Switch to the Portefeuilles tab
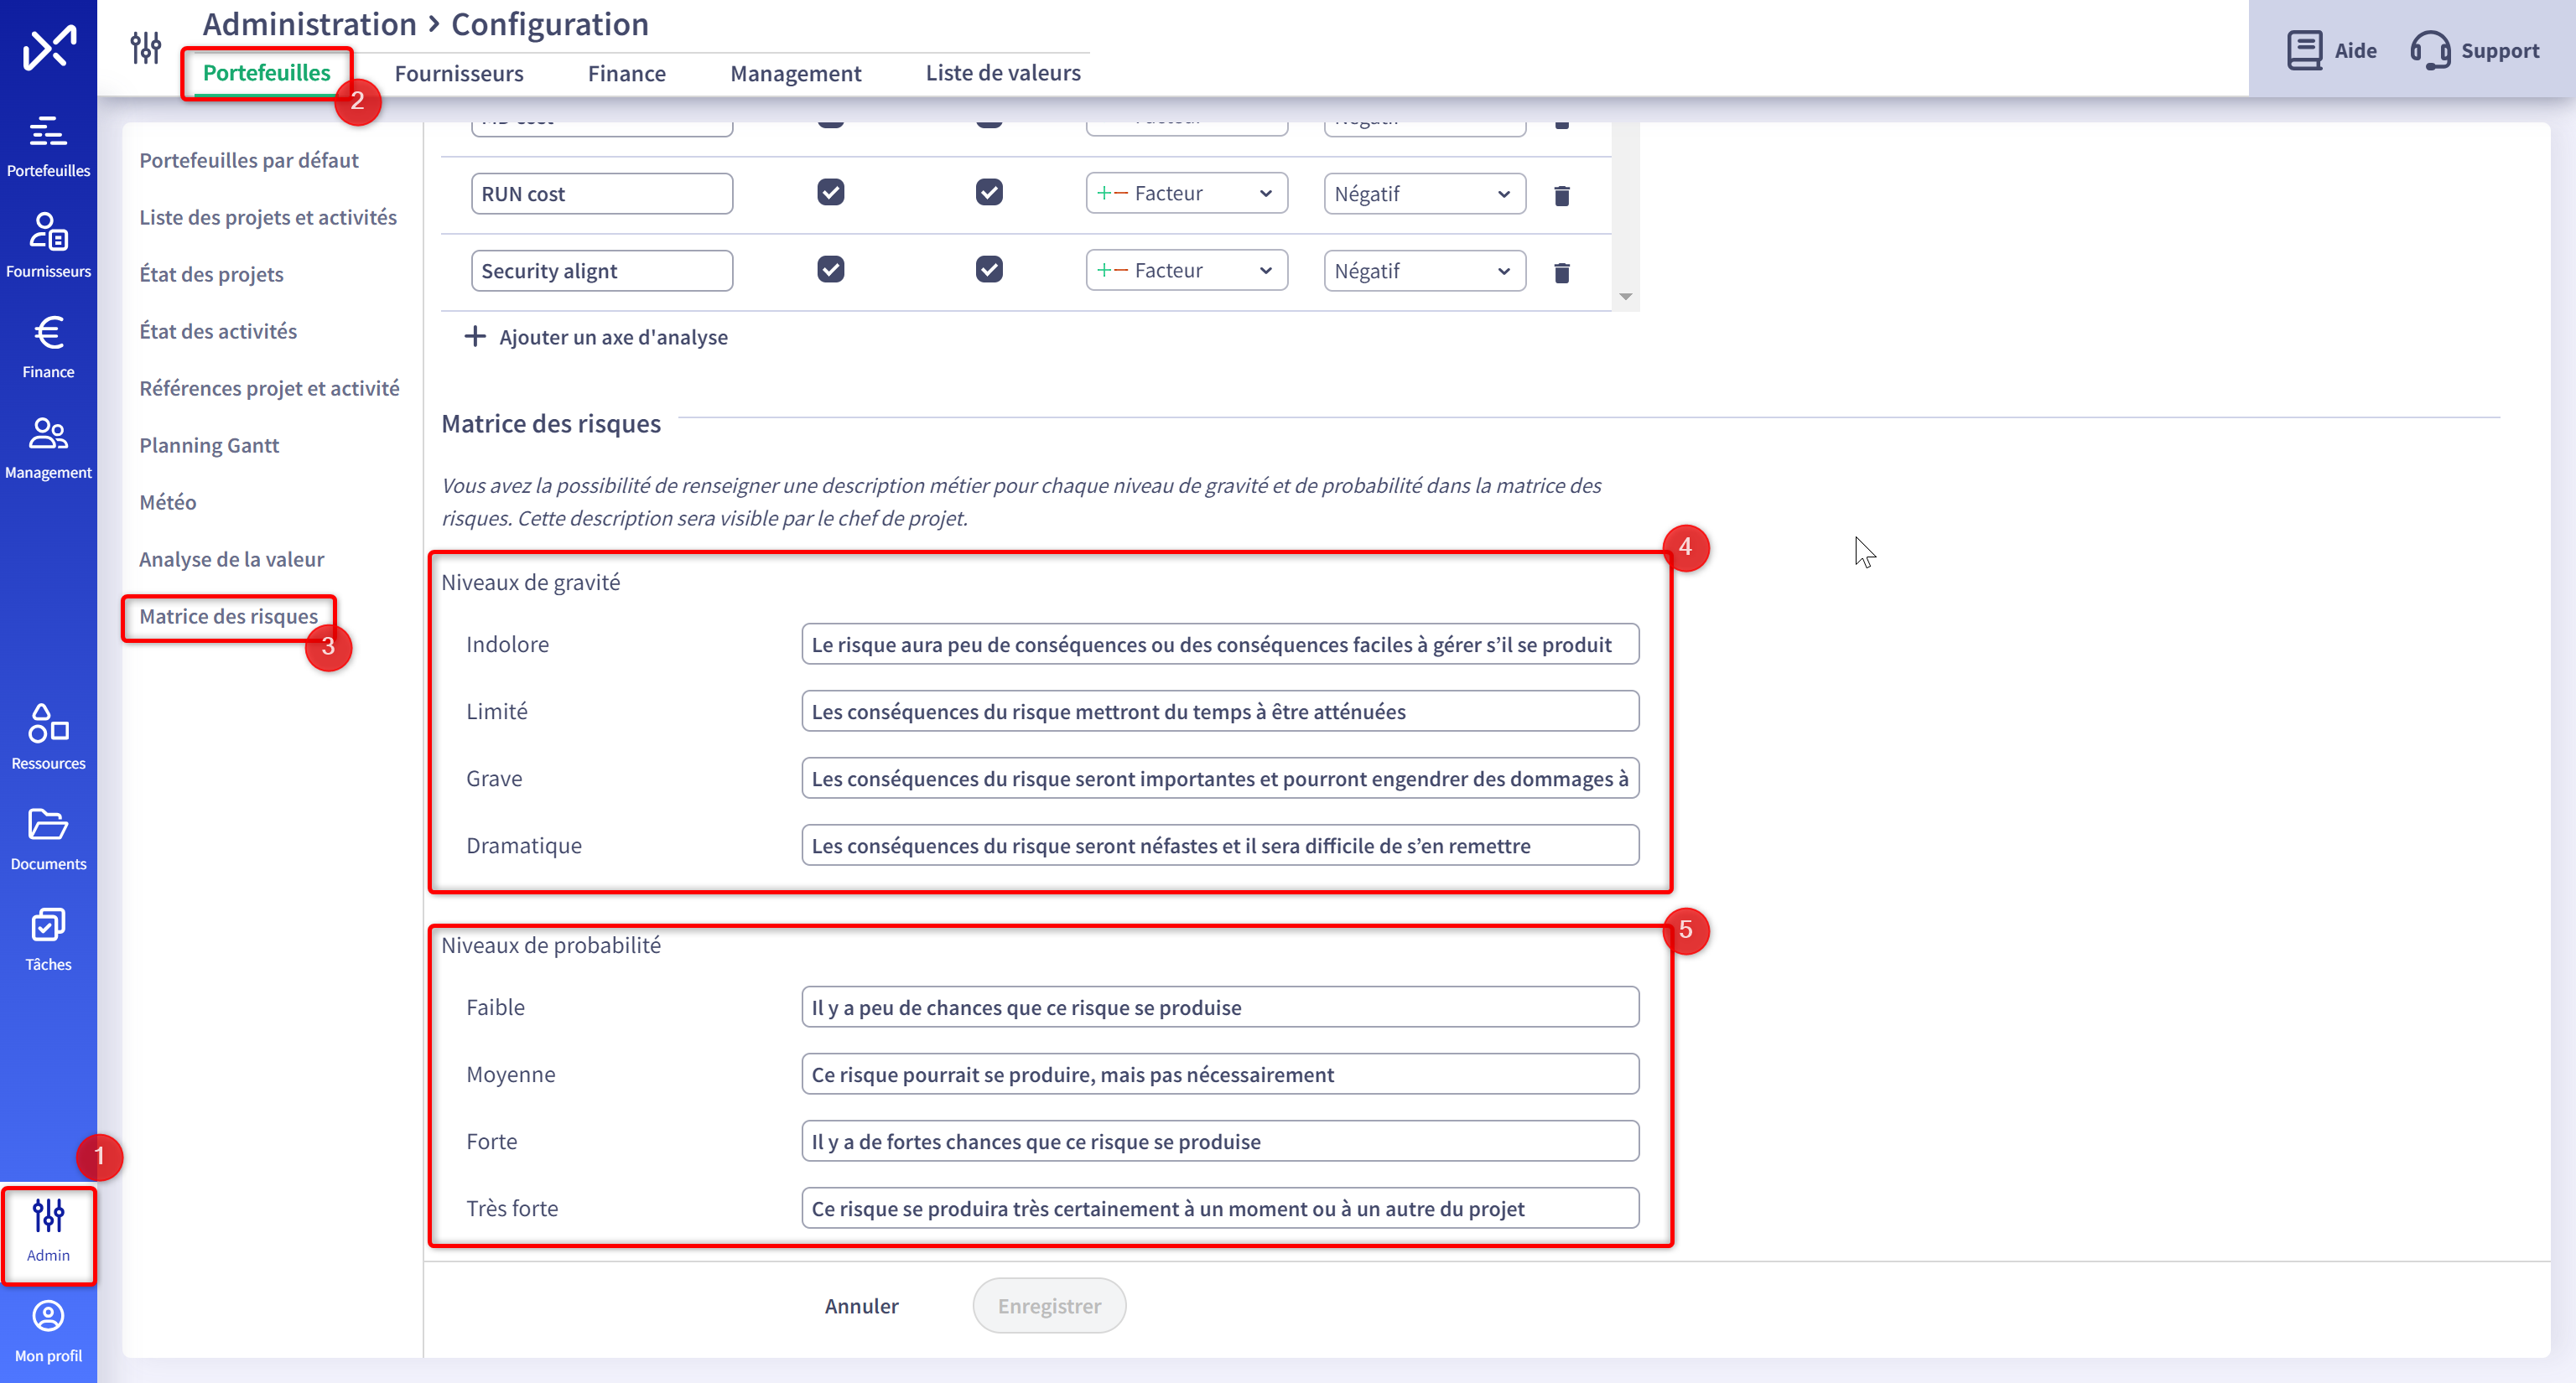The width and height of the screenshot is (2576, 1383). (x=267, y=73)
